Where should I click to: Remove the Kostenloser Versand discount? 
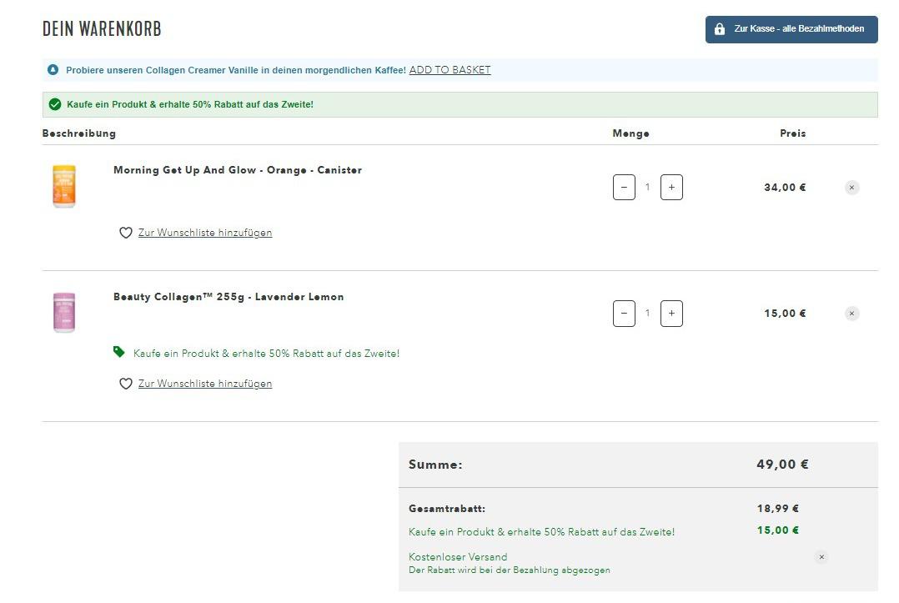(821, 557)
